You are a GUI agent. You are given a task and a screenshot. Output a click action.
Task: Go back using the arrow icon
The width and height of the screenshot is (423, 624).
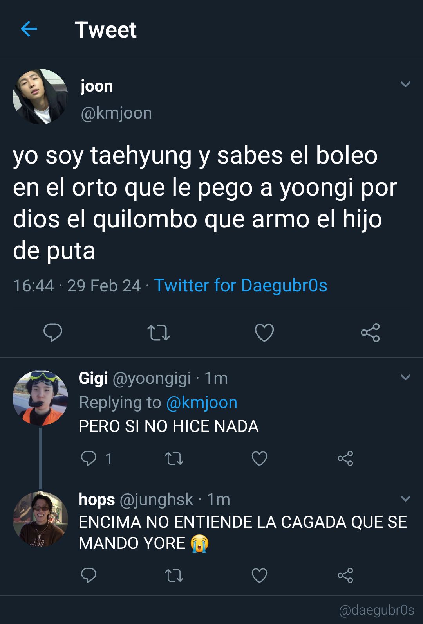(x=29, y=29)
